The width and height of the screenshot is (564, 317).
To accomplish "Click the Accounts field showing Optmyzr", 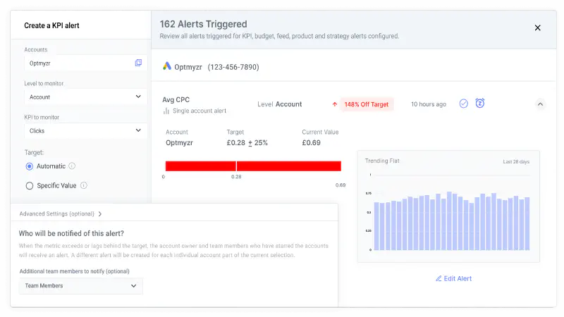I will pyautogui.click(x=85, y=63).
